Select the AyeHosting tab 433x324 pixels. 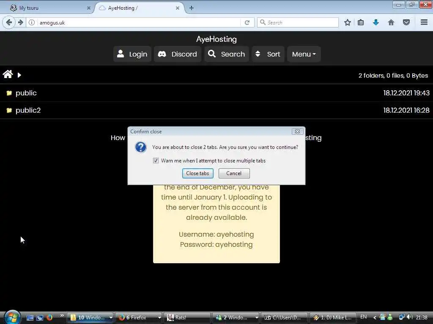pos(138,8)
